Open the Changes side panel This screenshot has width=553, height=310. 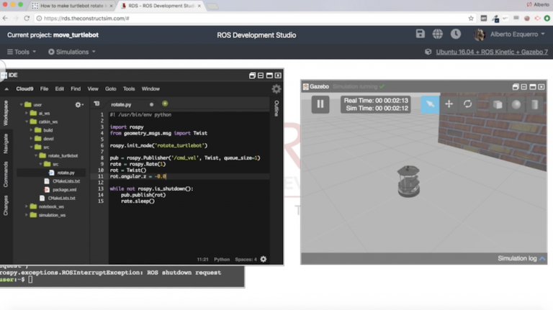point(5,205)
